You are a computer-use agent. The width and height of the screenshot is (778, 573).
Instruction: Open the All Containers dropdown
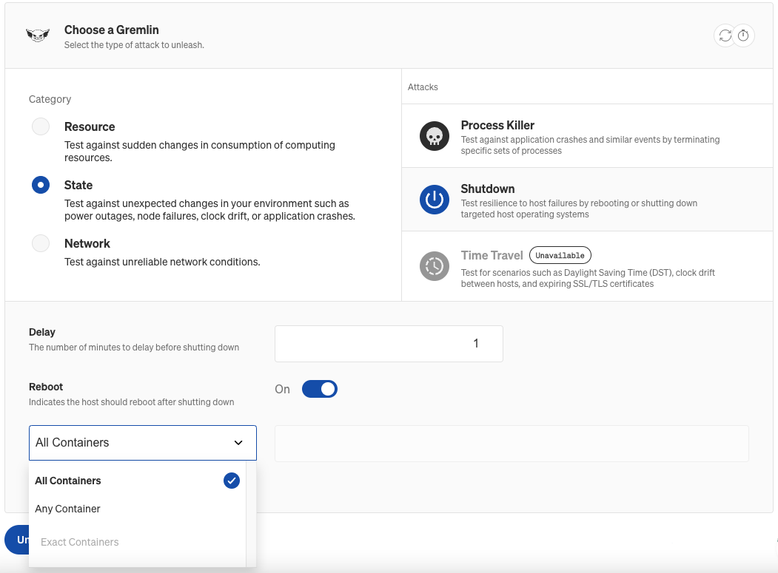(142, 442)
